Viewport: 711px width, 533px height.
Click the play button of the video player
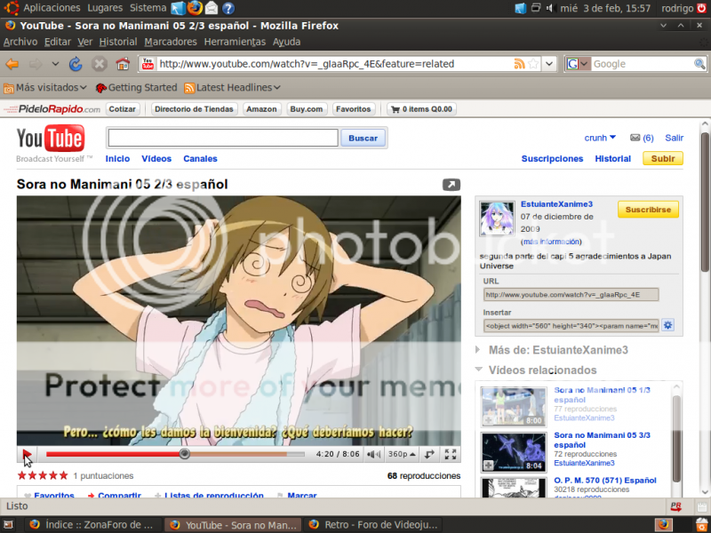(27, 454)
